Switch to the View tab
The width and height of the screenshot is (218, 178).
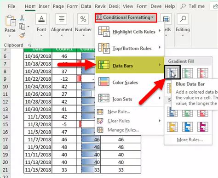click(x=128, y=6)
